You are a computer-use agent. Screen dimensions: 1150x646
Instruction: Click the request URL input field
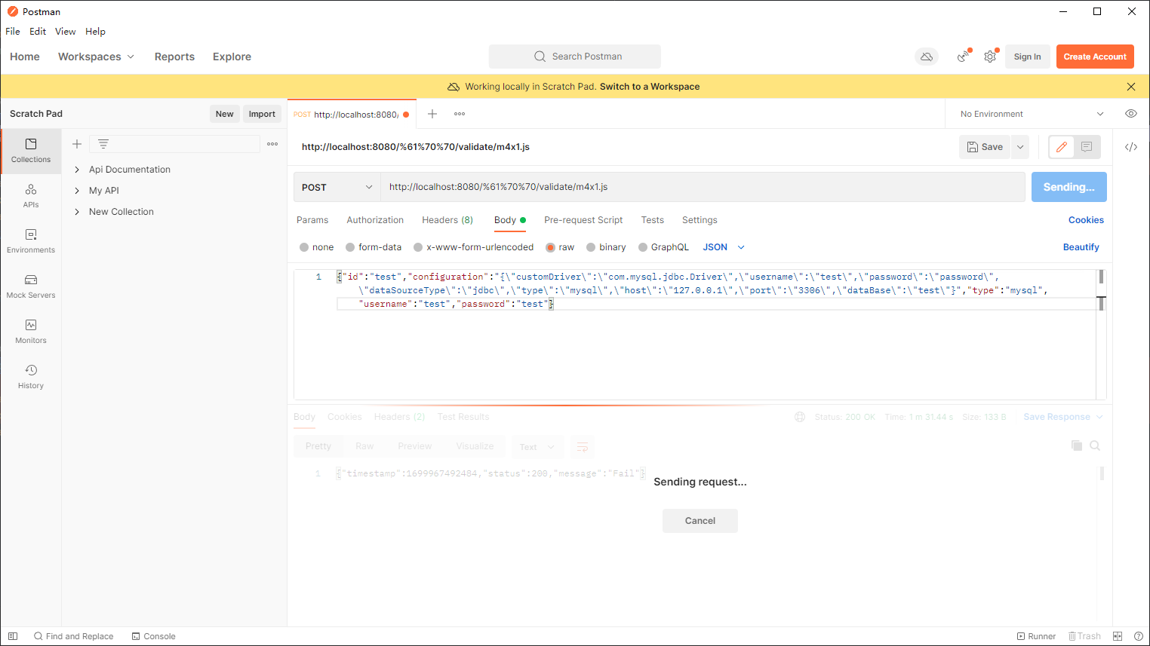coord(703,187)
